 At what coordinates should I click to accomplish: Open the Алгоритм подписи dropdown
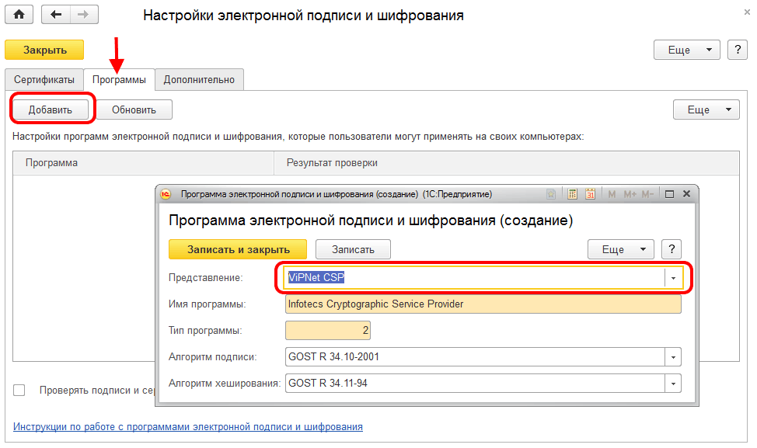672,357
